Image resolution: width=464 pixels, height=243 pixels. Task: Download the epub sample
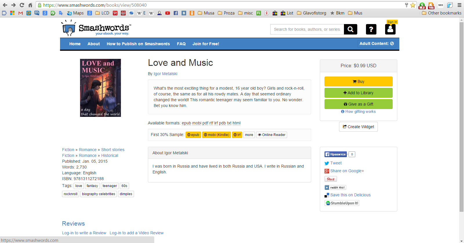[193, 135]
